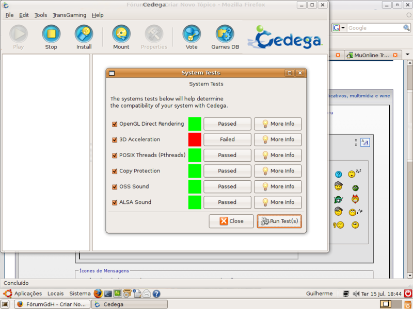The height and width of the screenshot is (309, 413).
Task: Click More Info for OpenGL Direct Rendering
Action: (x=278, y=124)
